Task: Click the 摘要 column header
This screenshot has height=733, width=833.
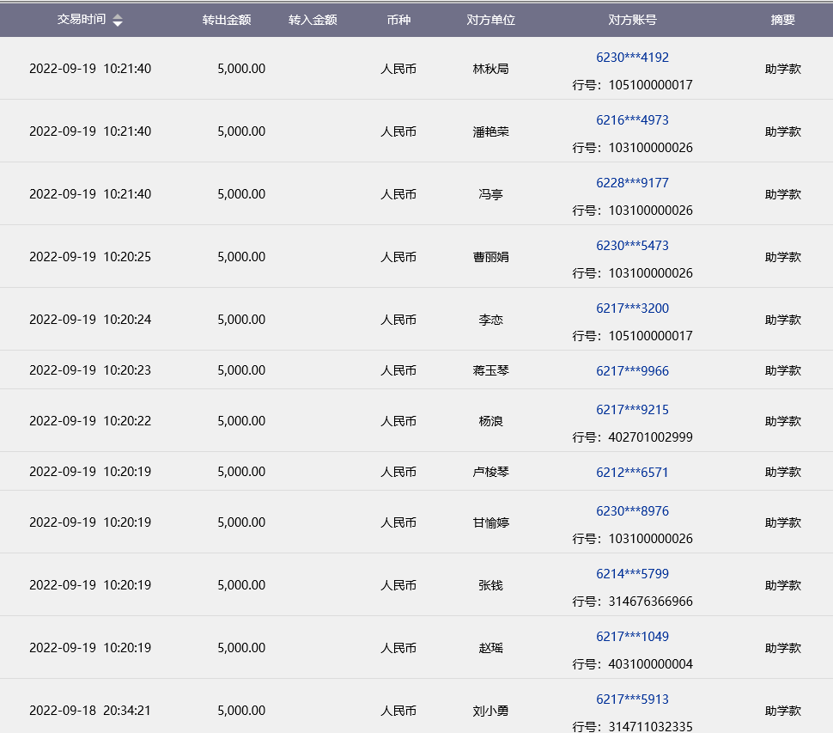Action: tap(782, 20)
